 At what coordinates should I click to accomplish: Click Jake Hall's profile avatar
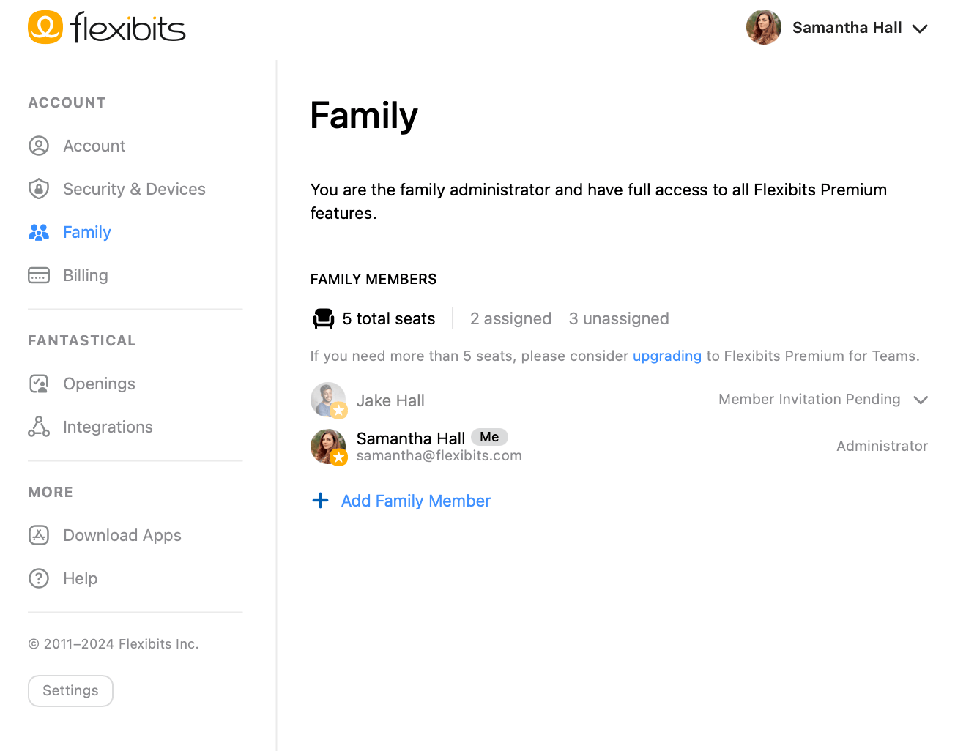coord(328,400)
